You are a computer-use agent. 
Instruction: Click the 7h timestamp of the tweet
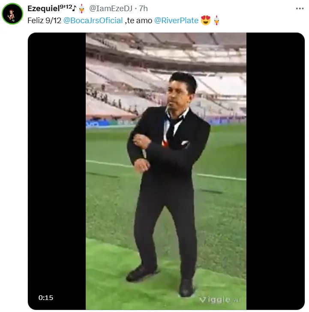point(144,9)
